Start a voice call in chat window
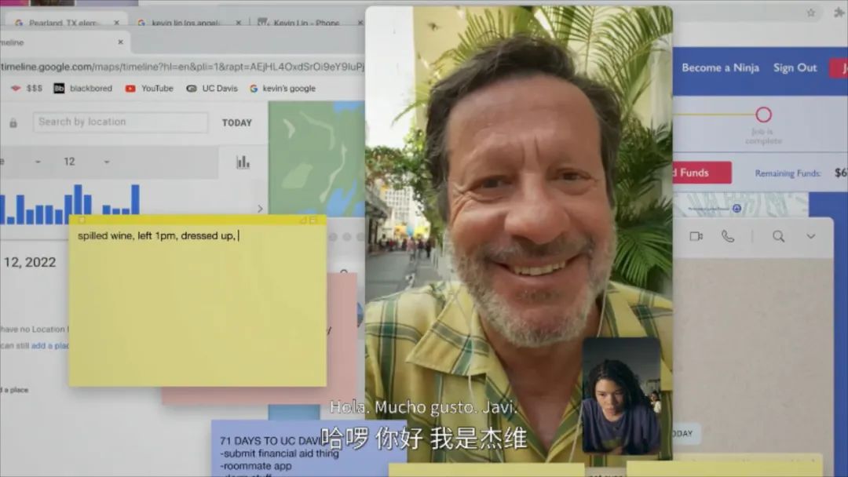The height and width of the screenshot is (477, 848). point(728,236)
